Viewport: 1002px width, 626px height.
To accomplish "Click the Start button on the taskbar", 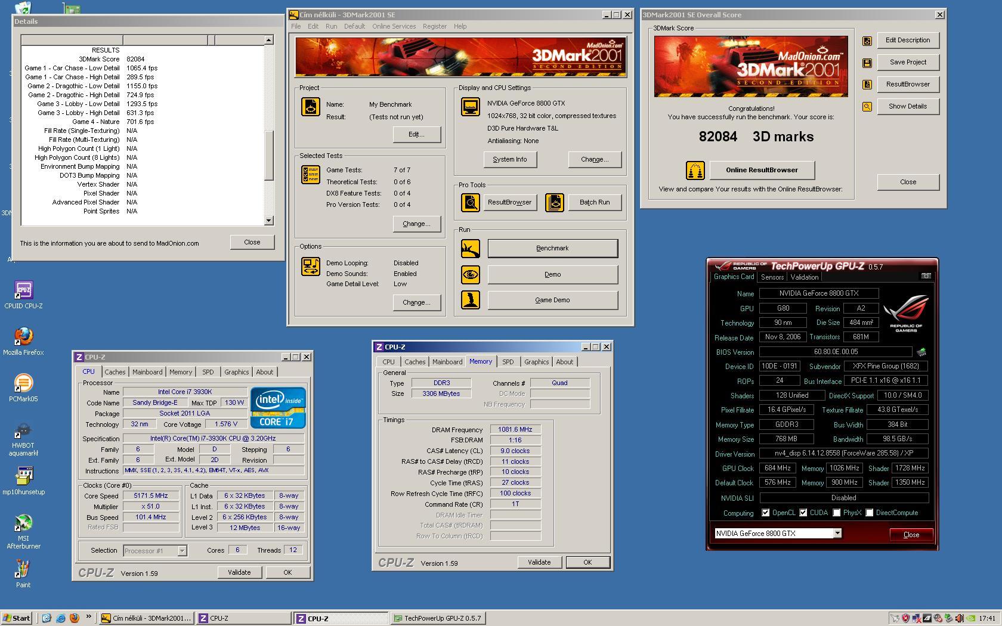I will pos(17,618).
